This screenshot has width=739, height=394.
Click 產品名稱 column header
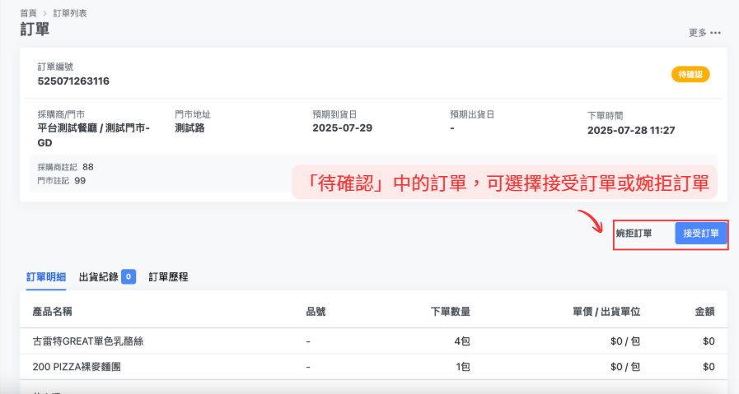pos(52,312)
